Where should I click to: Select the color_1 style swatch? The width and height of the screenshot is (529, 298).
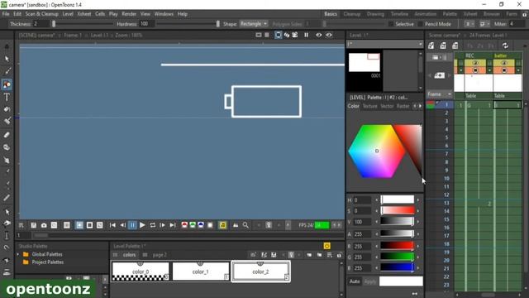point(201,272)
